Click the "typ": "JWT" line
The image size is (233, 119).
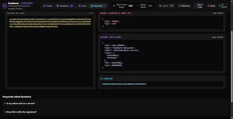110,24
